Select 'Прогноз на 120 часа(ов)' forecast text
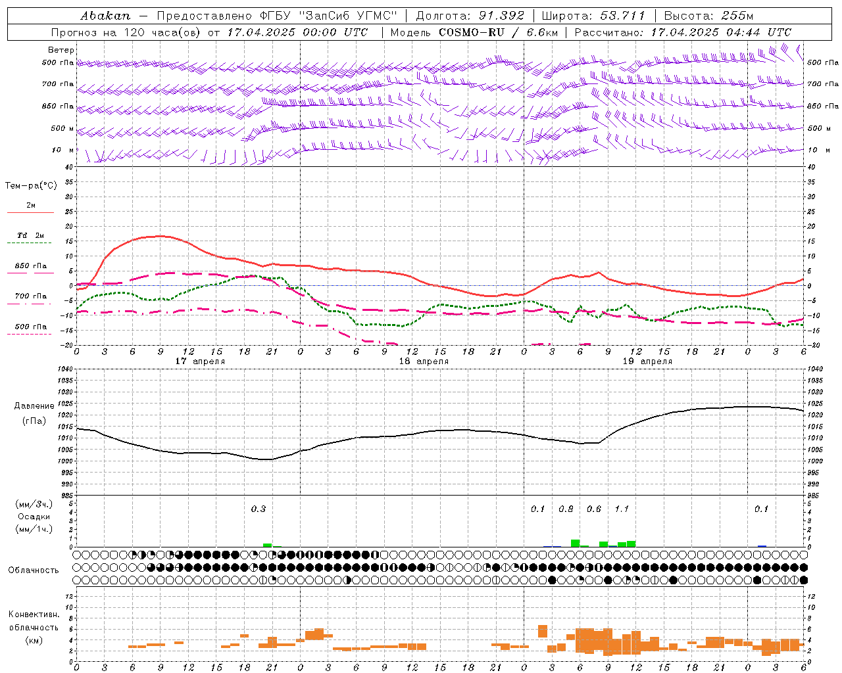Screen dimensions: 842x673 pyautogui.click(x=127, y=32)
